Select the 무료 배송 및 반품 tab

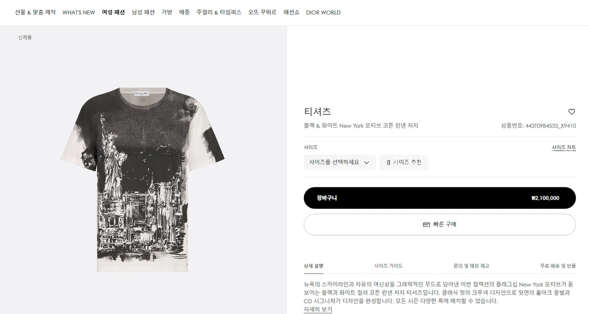[x=558, y=266]
